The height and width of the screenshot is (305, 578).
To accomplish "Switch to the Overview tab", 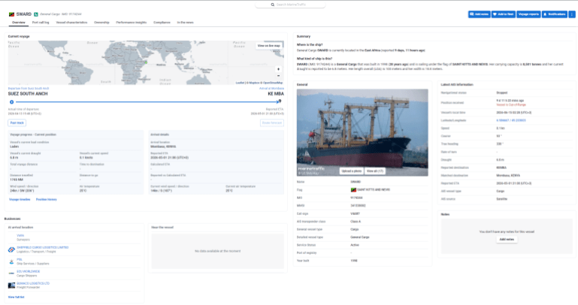I will click(19, 23).
